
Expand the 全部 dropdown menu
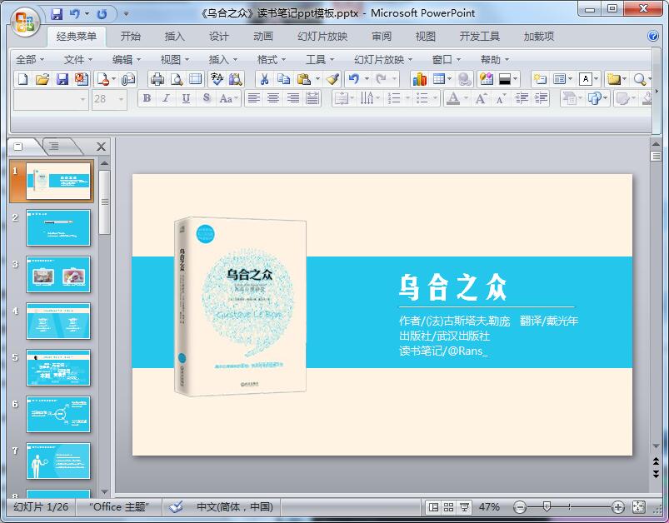[30, 60]
